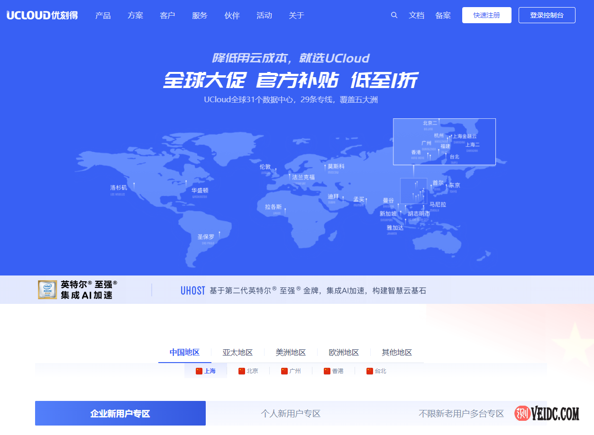
Task: Click the 快速注册 button
Action: pyautogui.click(x=486, y=15)
